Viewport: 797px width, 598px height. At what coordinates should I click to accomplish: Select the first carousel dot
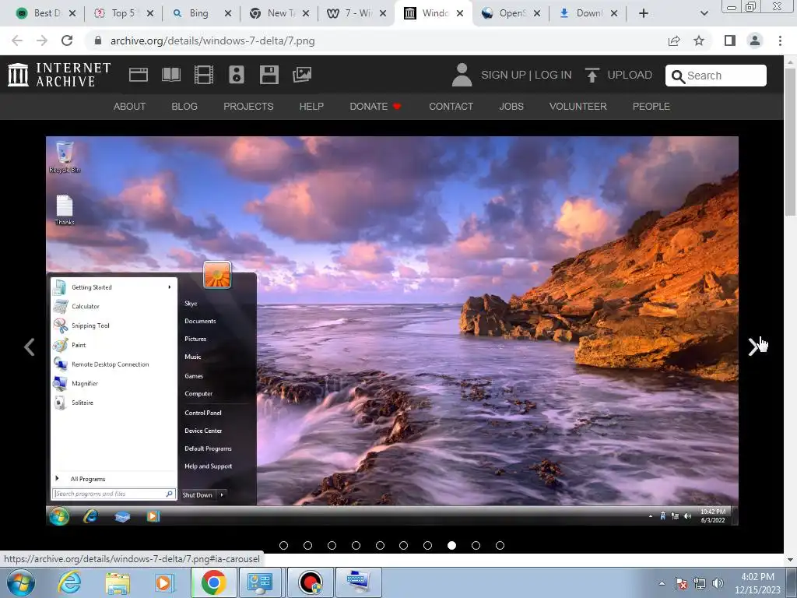tap(283, 546)
